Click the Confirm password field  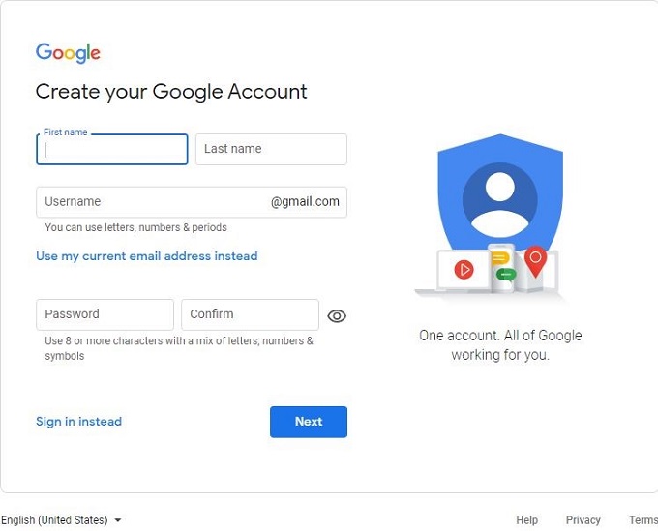click(250, 314)
